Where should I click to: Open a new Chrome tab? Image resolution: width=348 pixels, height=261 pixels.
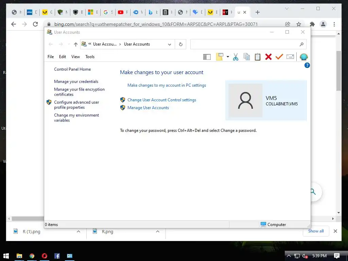[258, 12]
